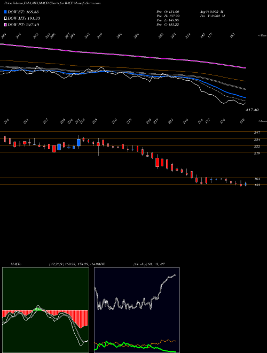This screenshot has width=267, height=353.
Task: Click the 'Pre H: 157.90' high value
Action: point(168,16)
